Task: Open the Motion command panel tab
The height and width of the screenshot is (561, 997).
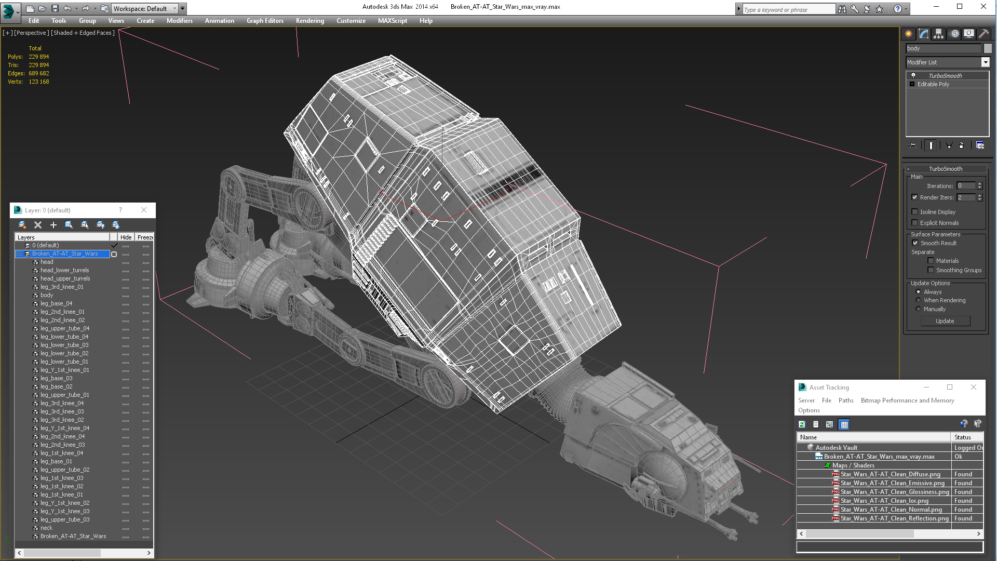Action: (x=954, y=34)
